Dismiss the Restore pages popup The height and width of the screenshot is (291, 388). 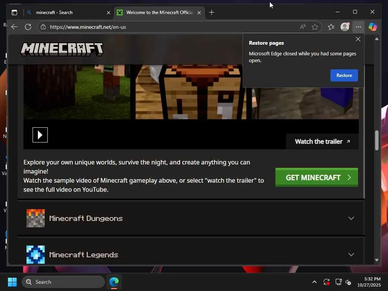pos(358,39)
